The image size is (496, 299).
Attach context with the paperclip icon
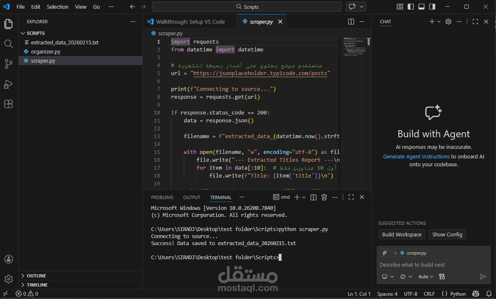(x=384, y=253)
